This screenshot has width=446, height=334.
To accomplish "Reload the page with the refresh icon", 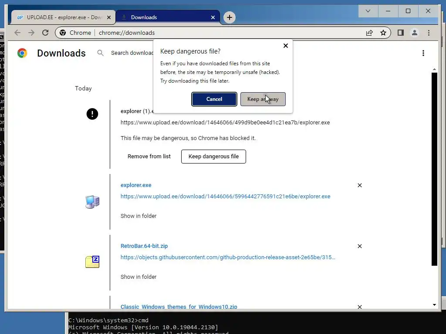I will click(x=45, y=33).
